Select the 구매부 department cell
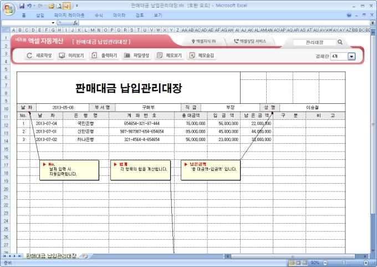Viewport: 377px width, 267px height. click(148, 107)
